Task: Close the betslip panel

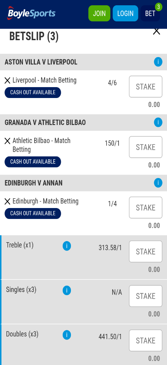Action: [156, 31]
